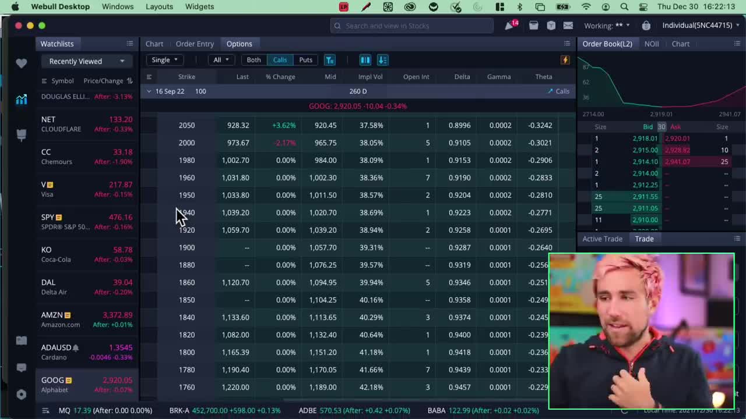The height and width of the screenshot is (419, 746).
Task: Open the mail envelope icon in top bar
Action: (568, 26)
